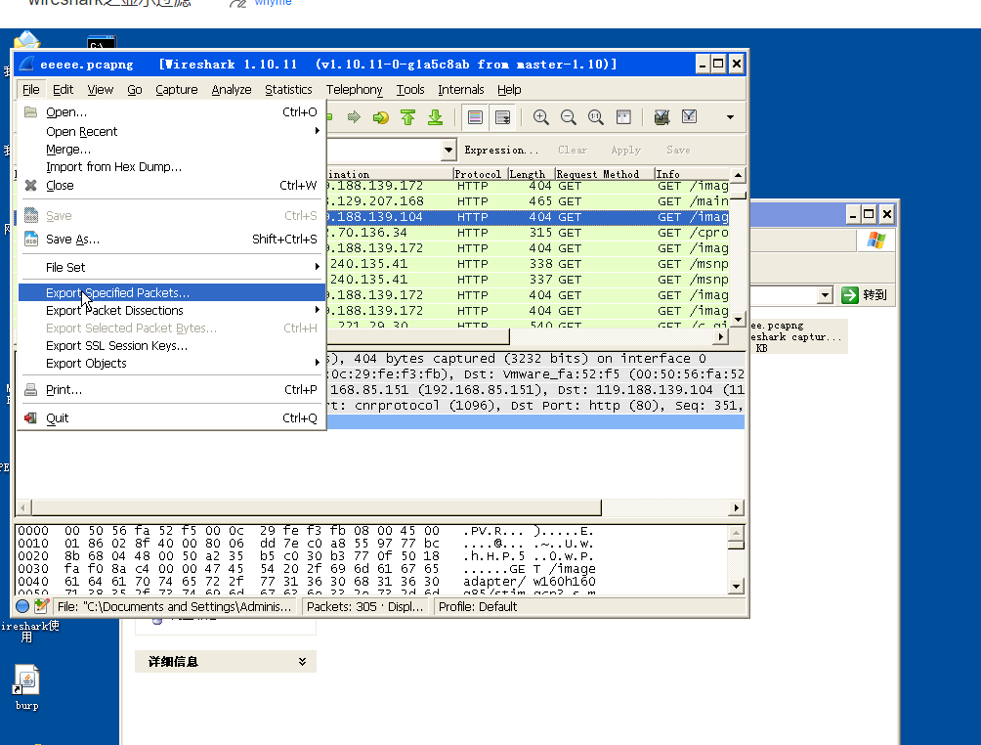Open the display filter history dropdown
981x745 pixels.
(x=448, y=151)
